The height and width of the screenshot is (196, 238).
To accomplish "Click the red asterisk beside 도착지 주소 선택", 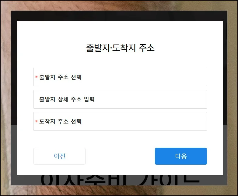I will tap(36, 121).
